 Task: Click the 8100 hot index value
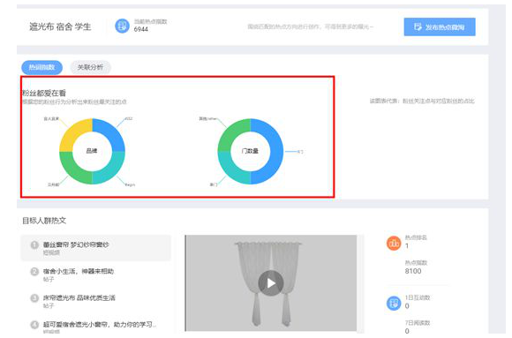(413, 271)
